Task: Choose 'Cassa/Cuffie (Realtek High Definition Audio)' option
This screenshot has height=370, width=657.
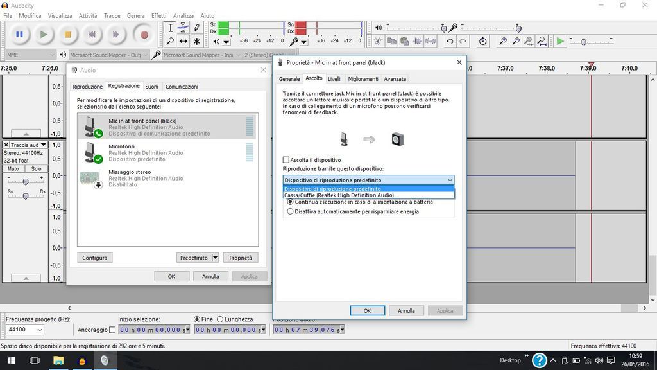Action: click(x=339, y=195)
